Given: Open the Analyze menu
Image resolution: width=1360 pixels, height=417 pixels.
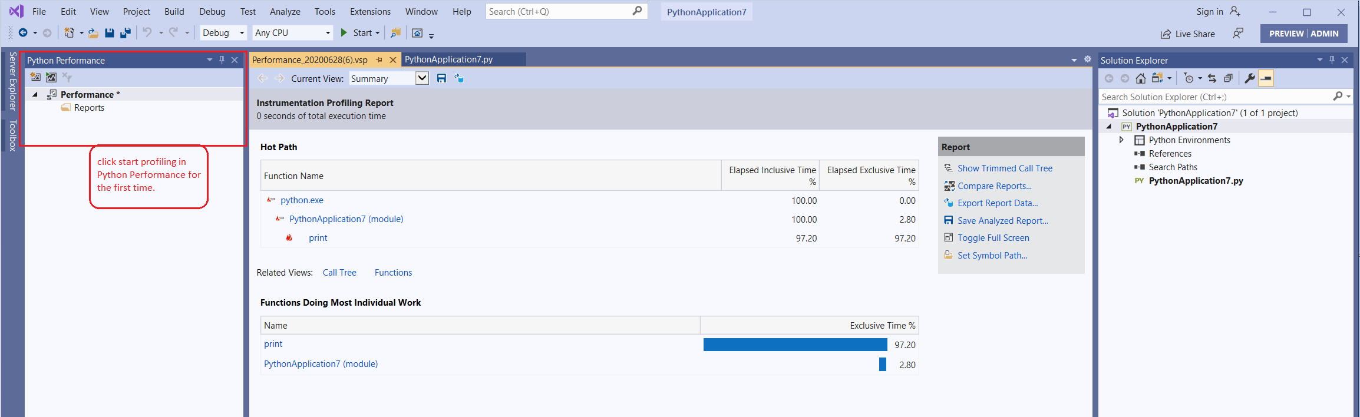Looking at the screenshot, I should tap(285, 12).
